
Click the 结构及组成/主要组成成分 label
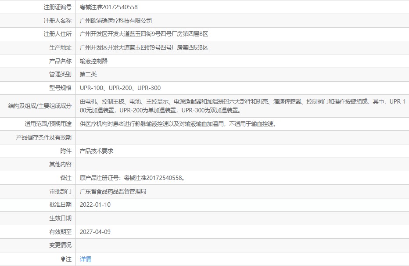point(40,106)
